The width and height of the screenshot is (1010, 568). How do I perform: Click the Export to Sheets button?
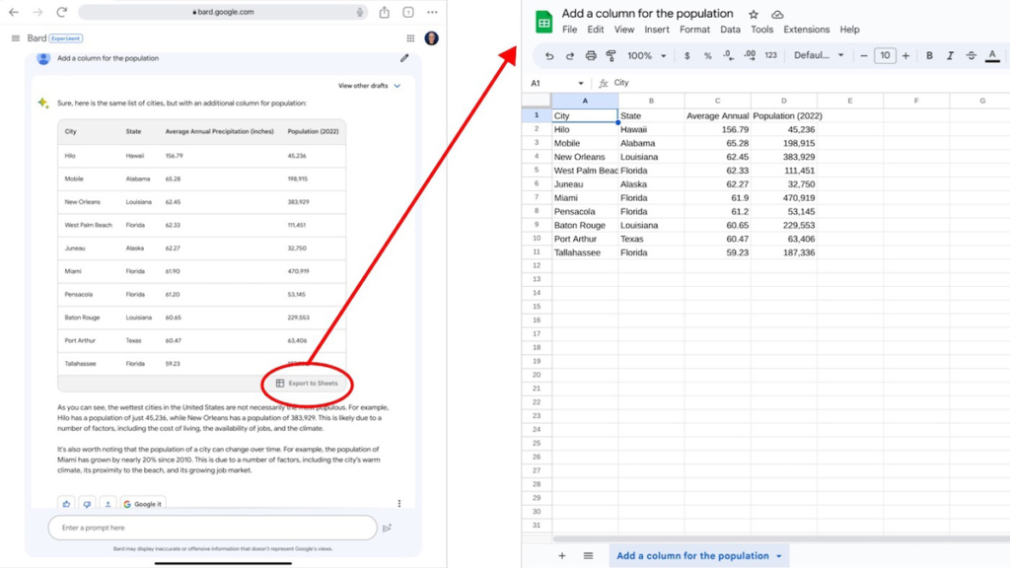(x=307, y=384)
